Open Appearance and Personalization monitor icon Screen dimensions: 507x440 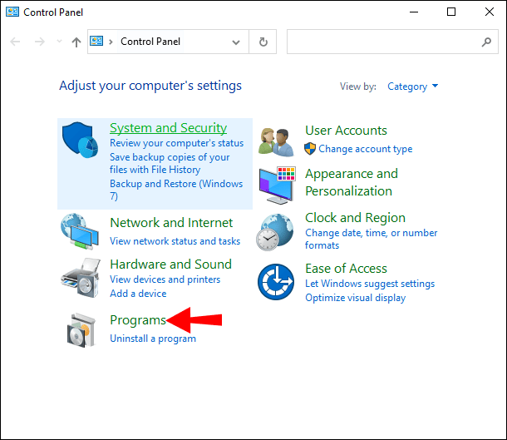[277, 183]
